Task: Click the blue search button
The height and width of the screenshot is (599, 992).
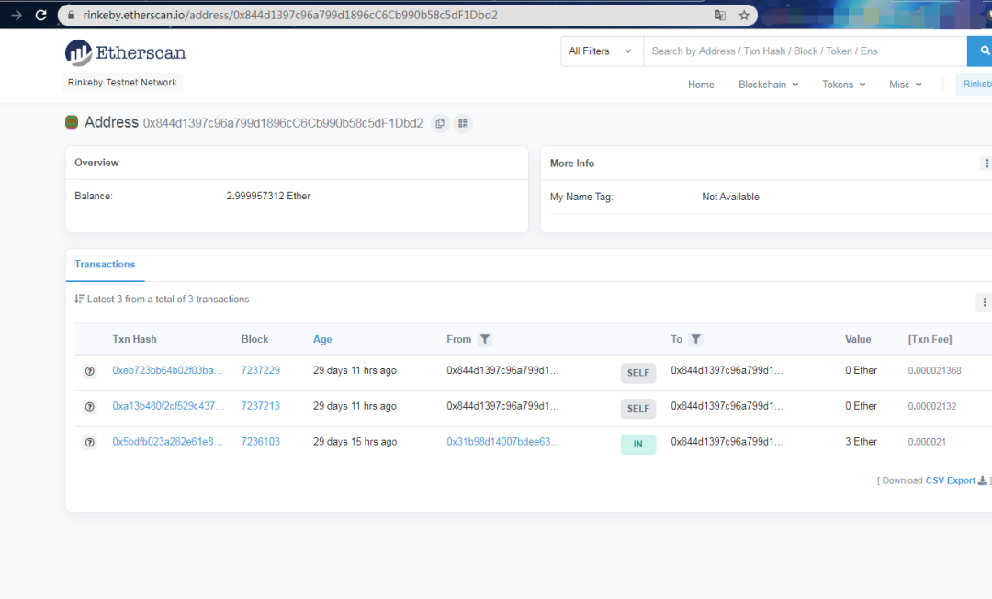Action: click(980, 51)
